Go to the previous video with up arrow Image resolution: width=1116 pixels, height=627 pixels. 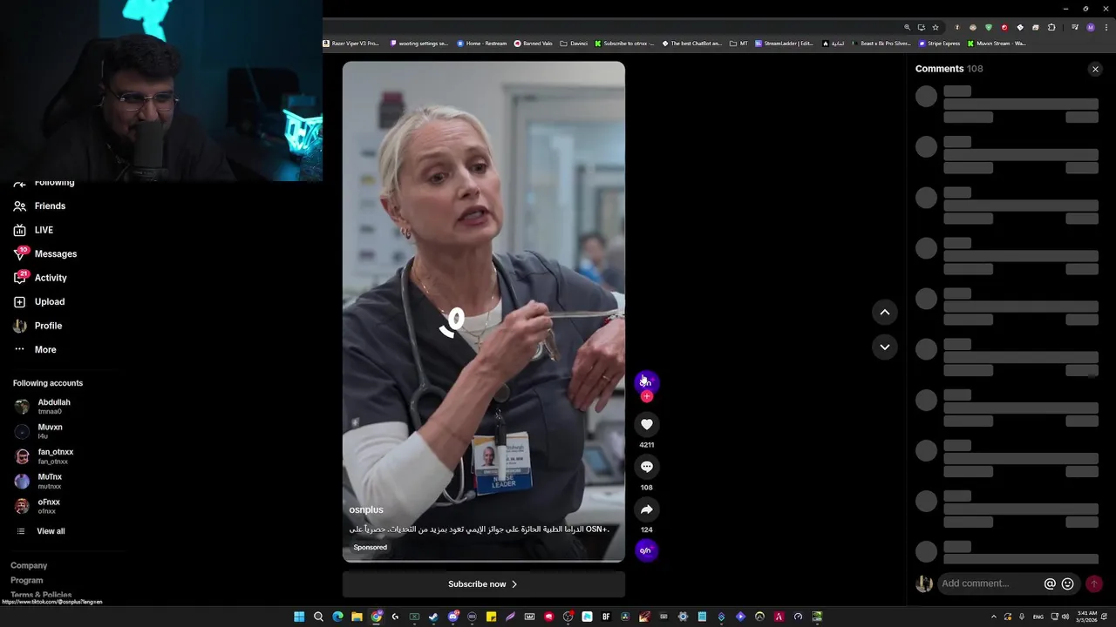pos(884,312)
